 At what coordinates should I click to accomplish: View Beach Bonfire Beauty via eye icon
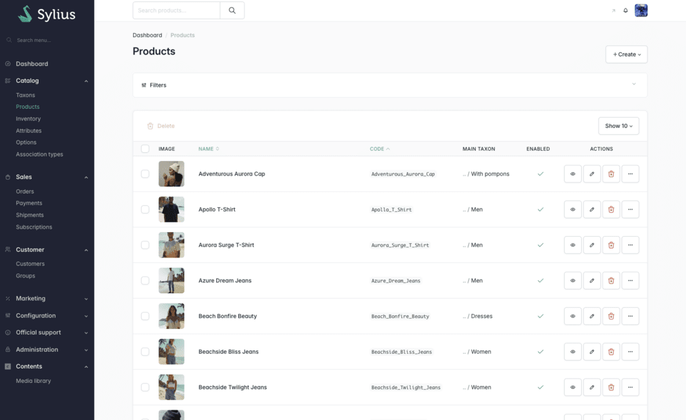tap(572, 316)
